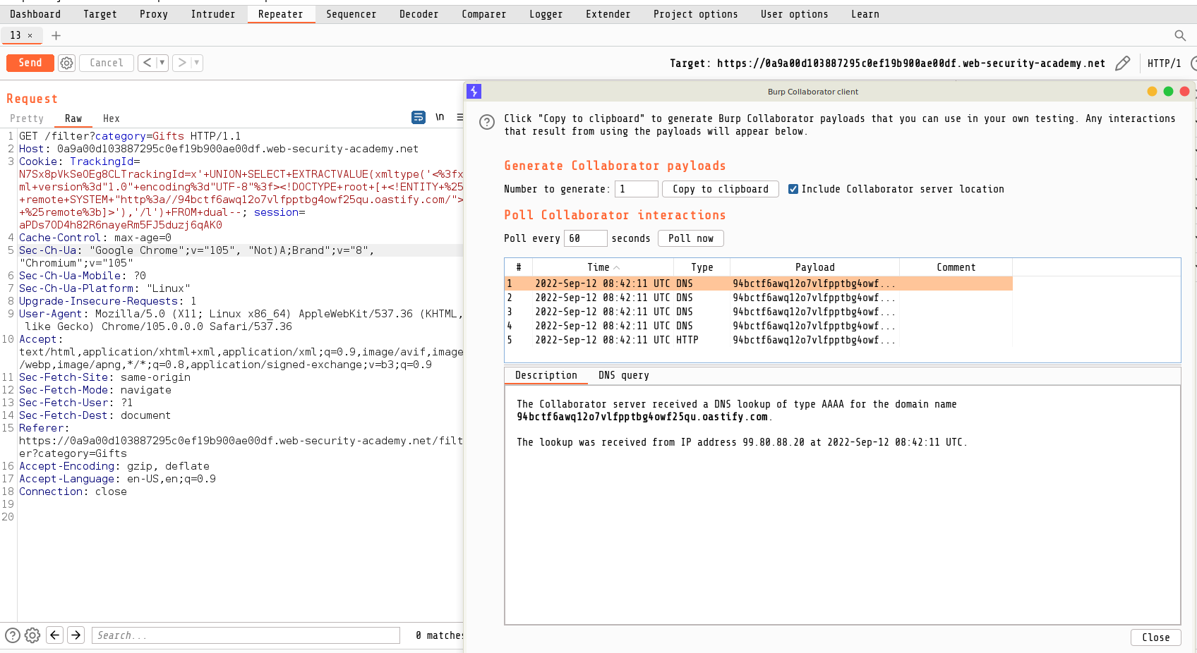
Task: Click the Collaborator client help icon
Action: 487,122
